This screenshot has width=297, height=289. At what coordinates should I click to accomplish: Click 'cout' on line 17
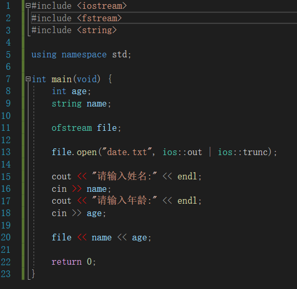[61, 201]
